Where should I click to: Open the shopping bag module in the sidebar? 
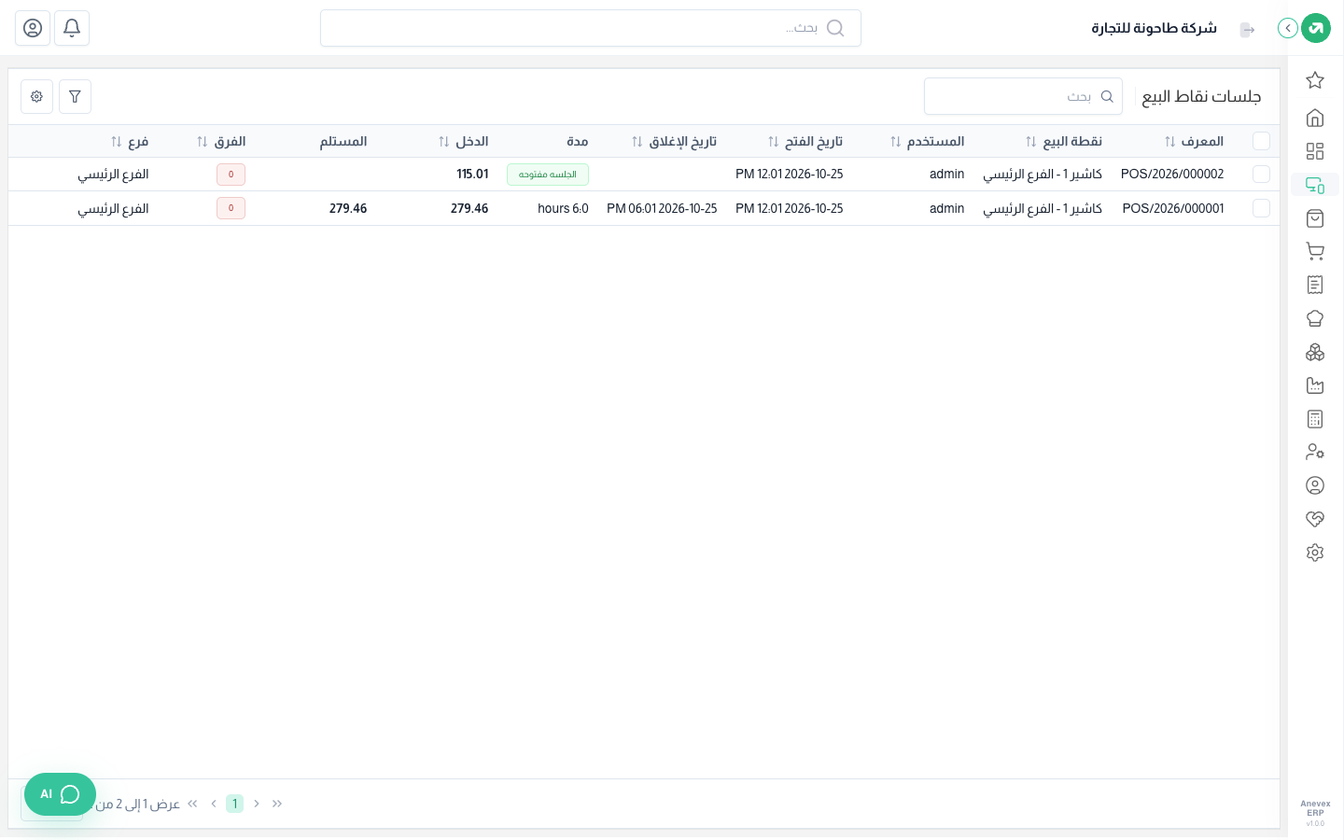(x=1315, y=218)
